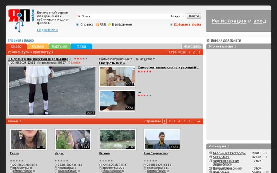Click the folder icon beside Друзья/Вечеринки
This screenshot has height=173, width=277.
tap(210, 168)
